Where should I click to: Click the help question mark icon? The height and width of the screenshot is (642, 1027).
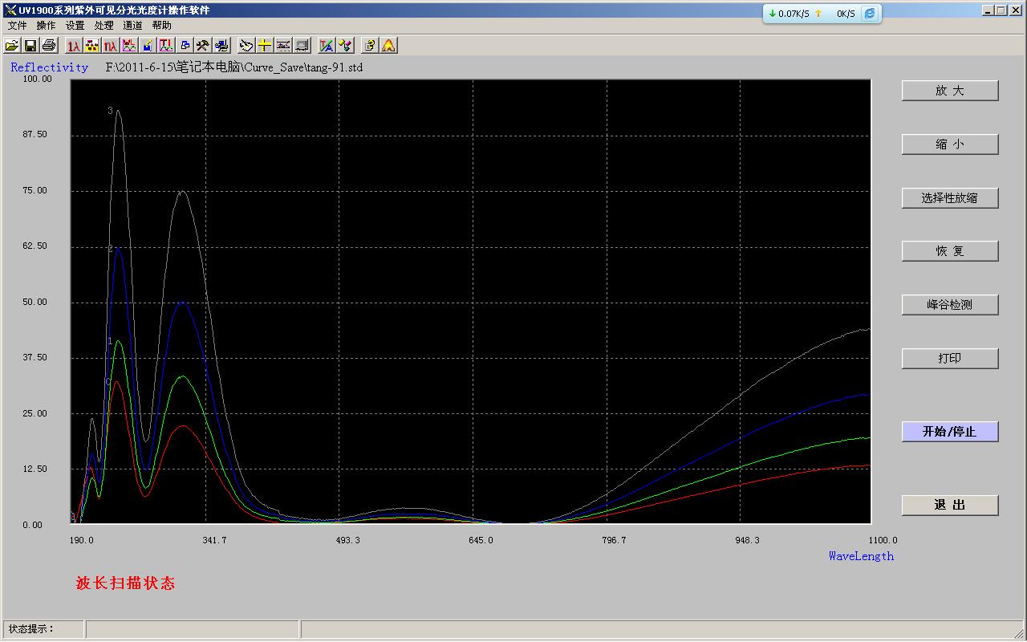[370, 46]
